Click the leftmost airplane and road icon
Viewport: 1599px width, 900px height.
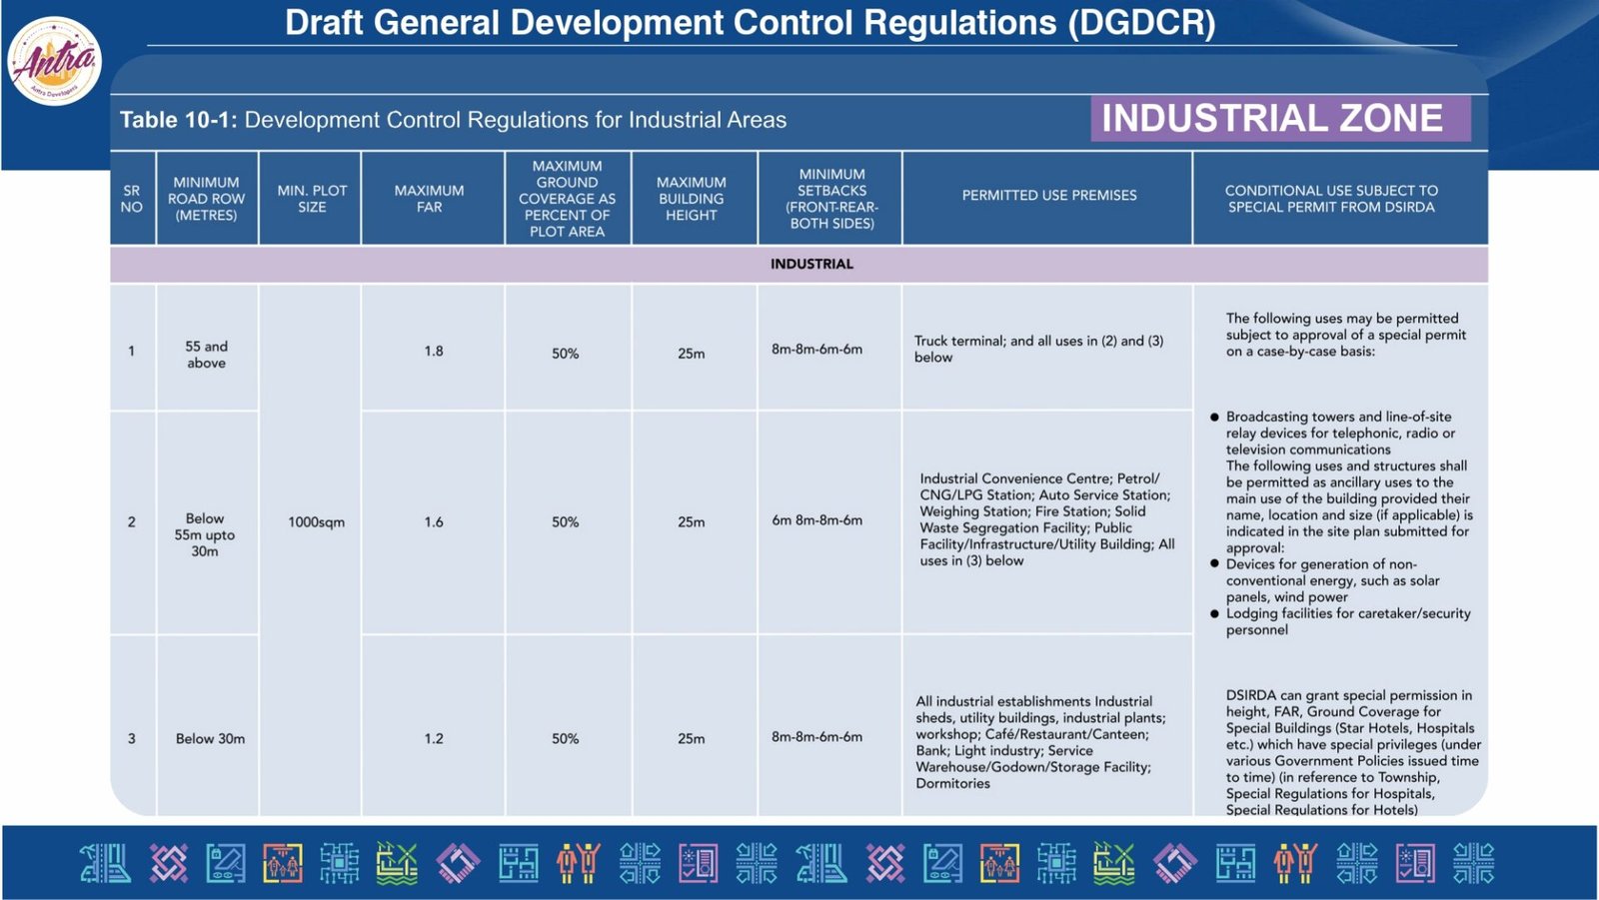(x=105, y=863)
